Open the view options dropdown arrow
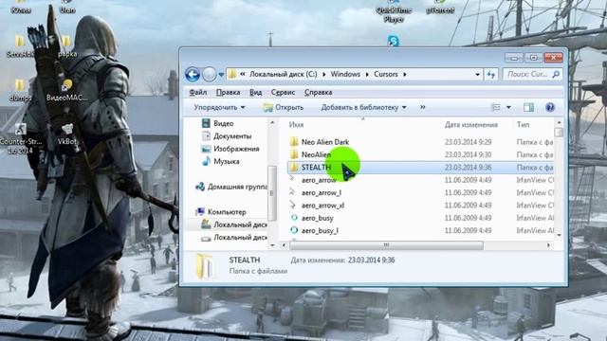 (508, 107)
